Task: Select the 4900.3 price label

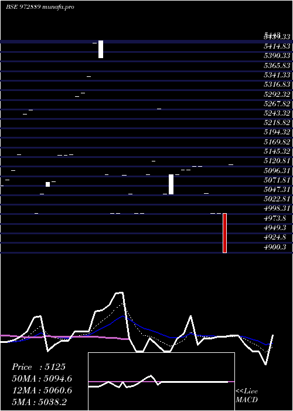Action: click(x=275, y=247)
